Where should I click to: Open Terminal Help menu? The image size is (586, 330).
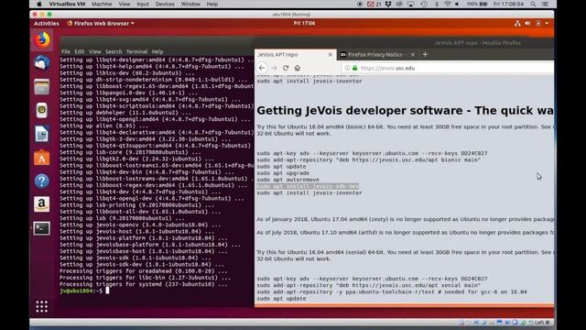coord(157,51)
